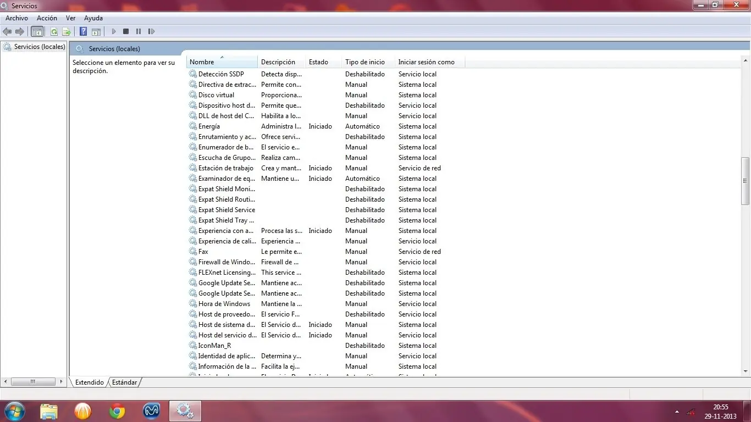The height and width of the screenshot is (422, 751).
Task: Open Google Chrome from the taskbar
Action: [x=117, y=411]
